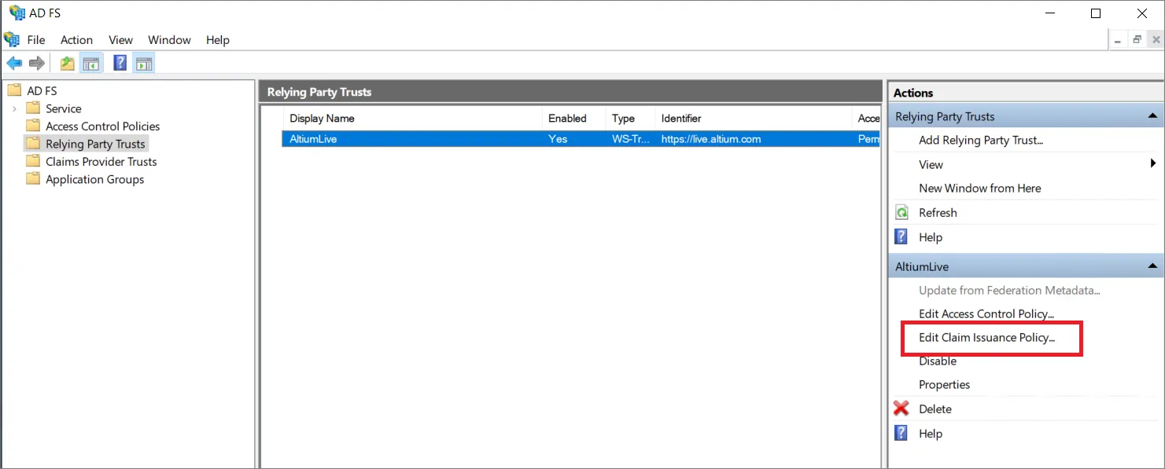Click the Back arrow toolbar icon

point(14,63)
